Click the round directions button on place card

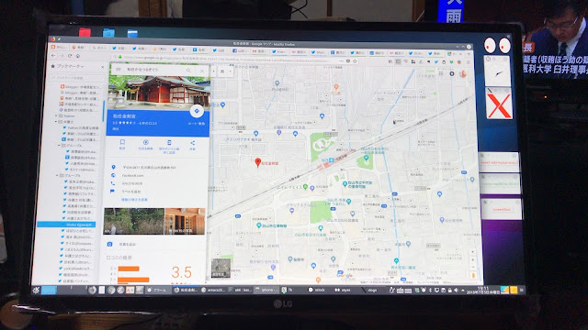click(197, 111)
